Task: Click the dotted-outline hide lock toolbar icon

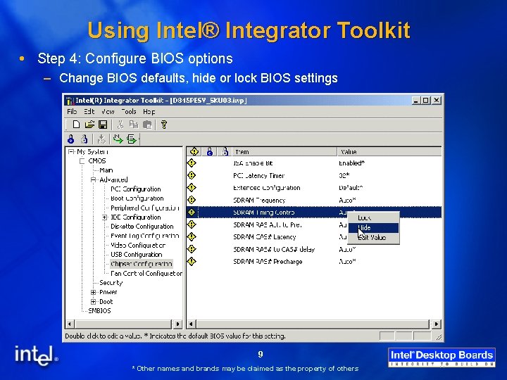Action: pyautogui.click(x=84, y=139)
